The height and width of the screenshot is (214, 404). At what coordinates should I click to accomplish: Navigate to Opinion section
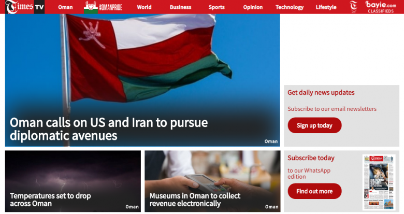coord(253,7)
